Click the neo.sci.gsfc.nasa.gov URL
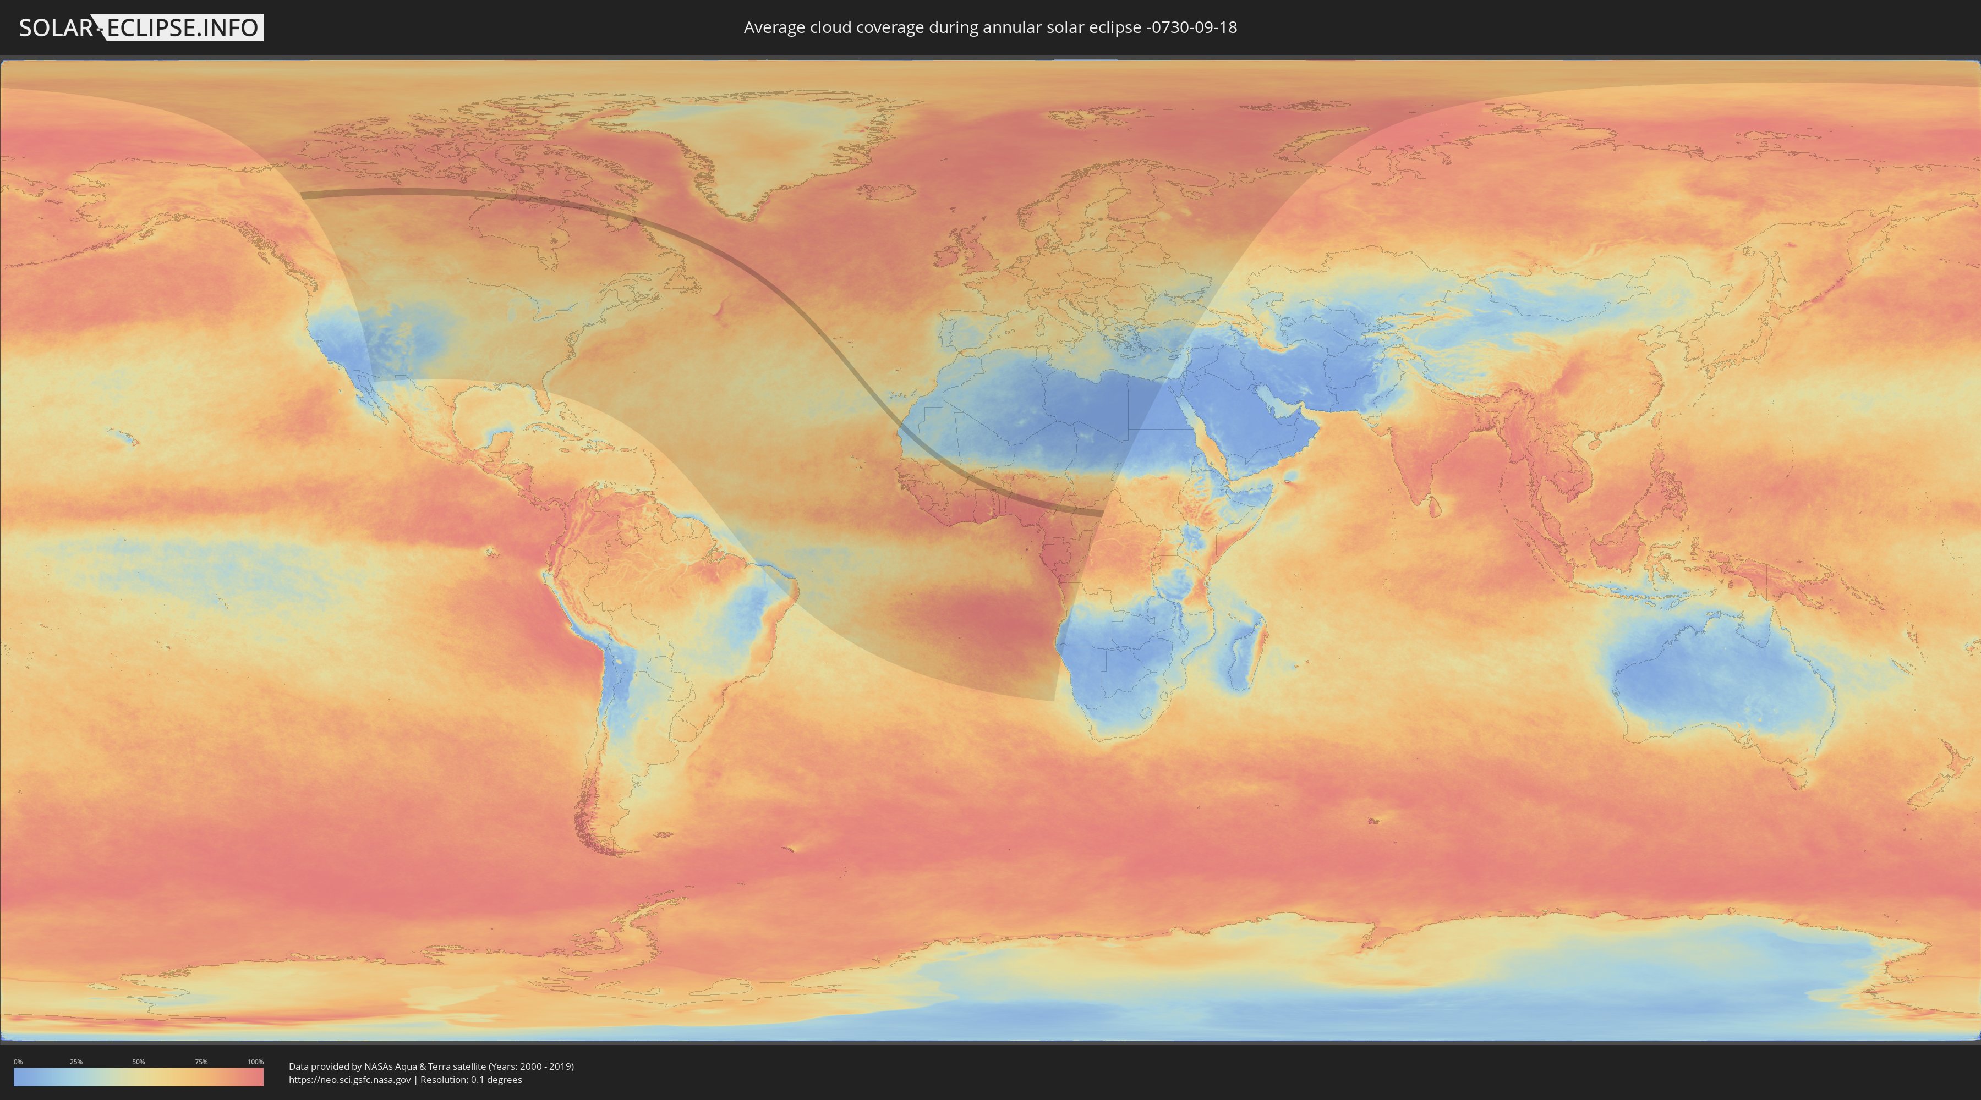 (x=350, y=1079)
